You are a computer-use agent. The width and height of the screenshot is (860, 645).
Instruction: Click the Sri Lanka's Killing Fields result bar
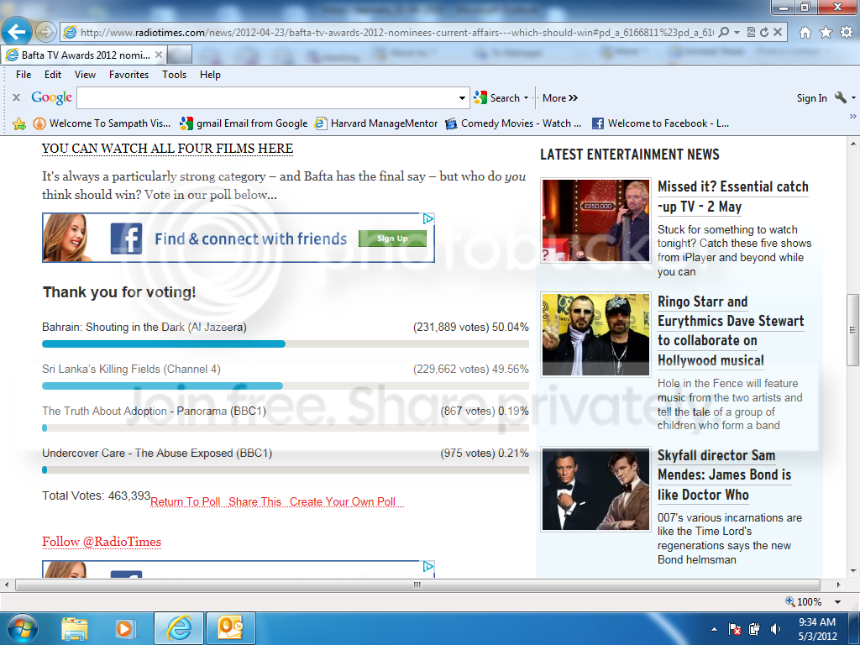point(286,386)
